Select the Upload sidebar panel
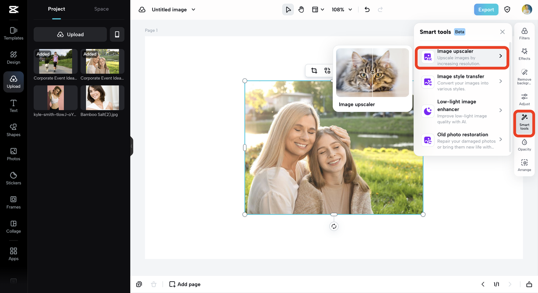The width and height of the screenshot is (538, 293). click(13, 82)
